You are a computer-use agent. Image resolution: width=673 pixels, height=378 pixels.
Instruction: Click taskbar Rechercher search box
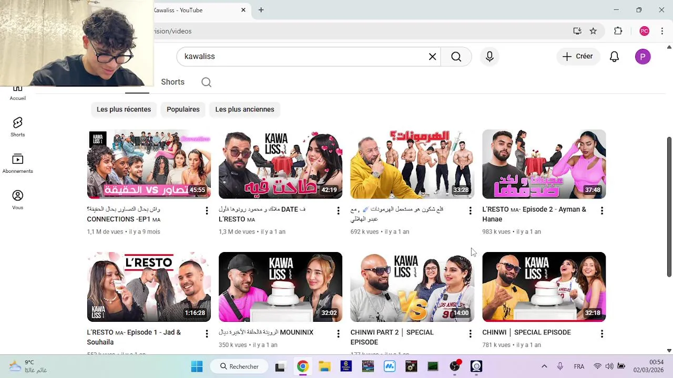(239, 366)
